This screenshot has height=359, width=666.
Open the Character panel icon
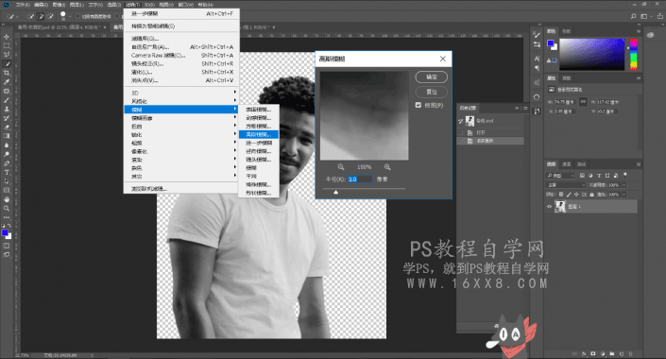pyautogui.click(x=537, y=59)
